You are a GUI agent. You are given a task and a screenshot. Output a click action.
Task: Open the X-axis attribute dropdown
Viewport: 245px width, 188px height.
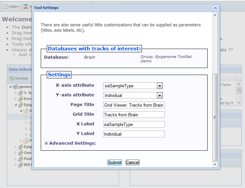pyautogui.click(x=160, y=86)
